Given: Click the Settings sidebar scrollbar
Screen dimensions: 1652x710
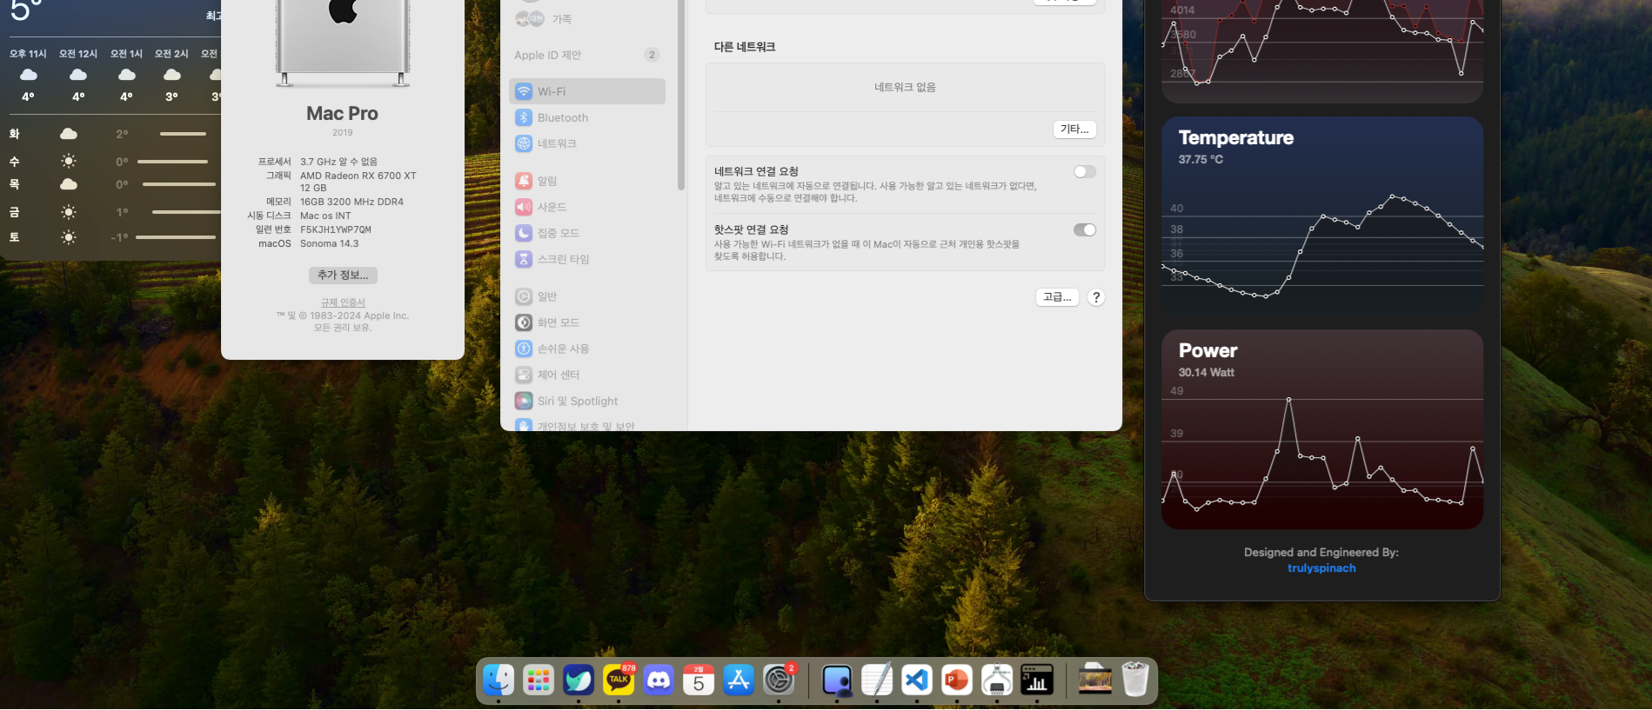Looking at the screenshot, I should click(681, 96).
